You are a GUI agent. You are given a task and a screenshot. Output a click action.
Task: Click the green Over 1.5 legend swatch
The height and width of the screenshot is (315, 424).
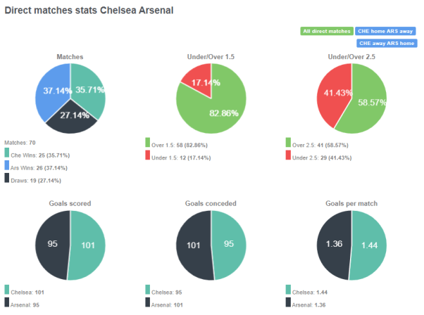tap(148, 143)
